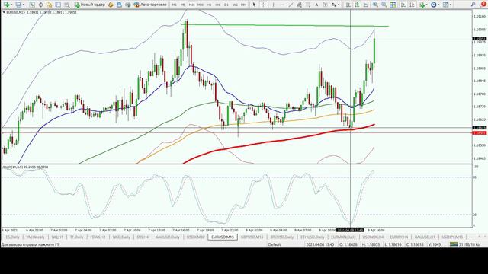Switch timeframe to M5
The height and width of the screenshot is (274, 488).
tap(183, 5)
